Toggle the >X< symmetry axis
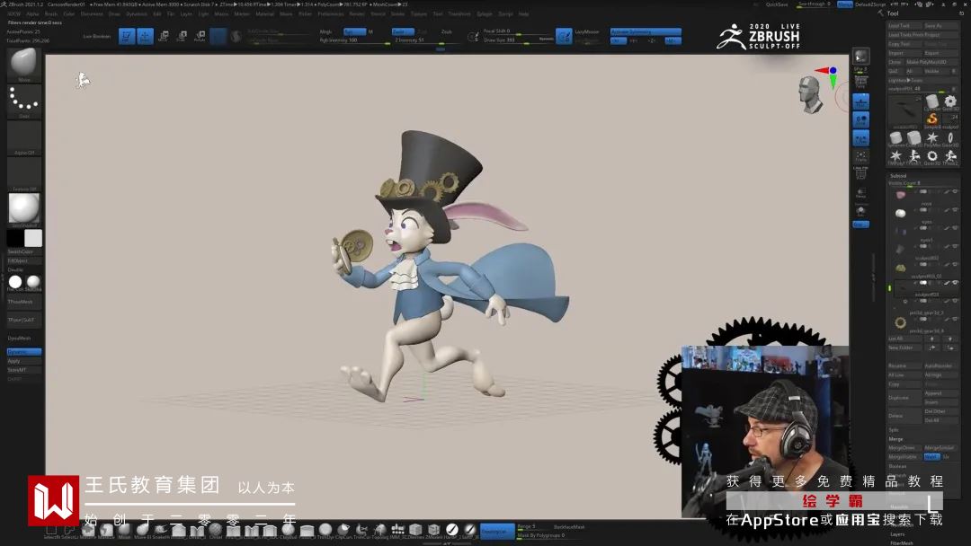971x546 pixels. tap(618, 40)
